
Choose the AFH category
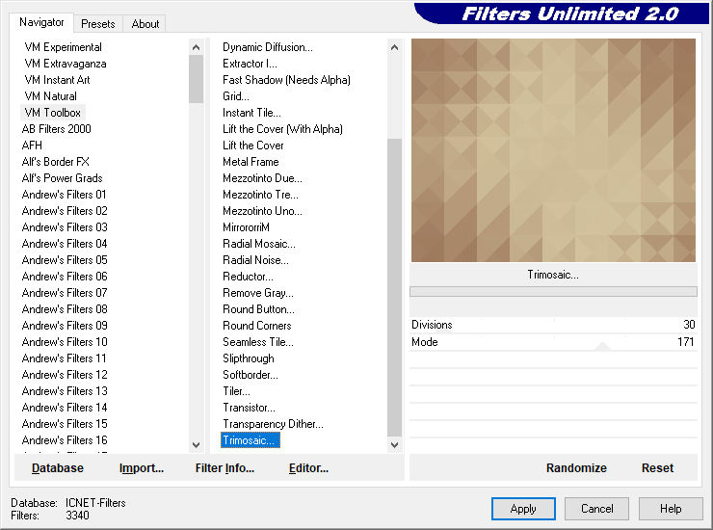pyautogui.click(x=32, y=146)
